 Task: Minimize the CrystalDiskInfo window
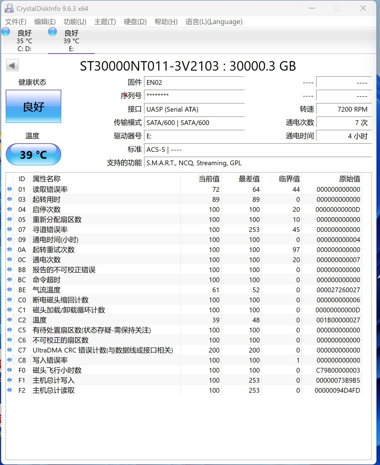point(312,8)
